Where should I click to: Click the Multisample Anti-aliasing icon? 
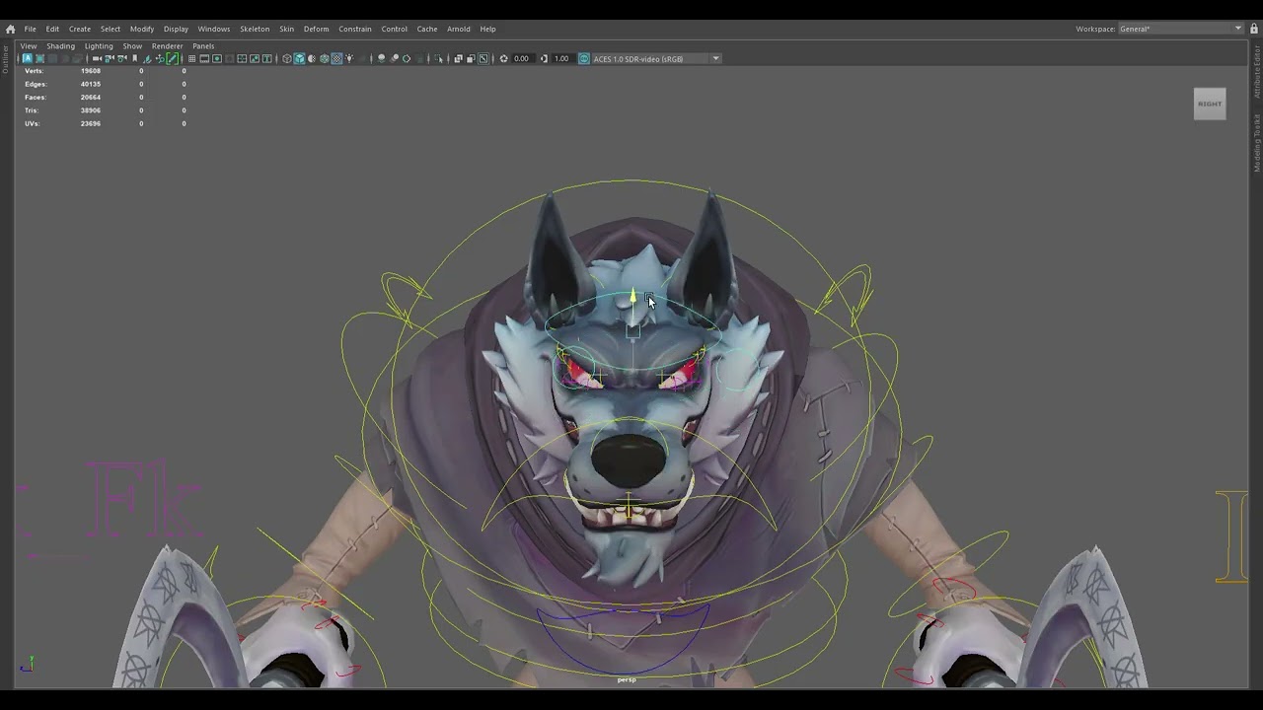point(407,58)
